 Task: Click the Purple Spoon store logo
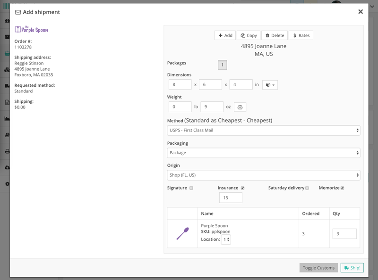[31, 30]
